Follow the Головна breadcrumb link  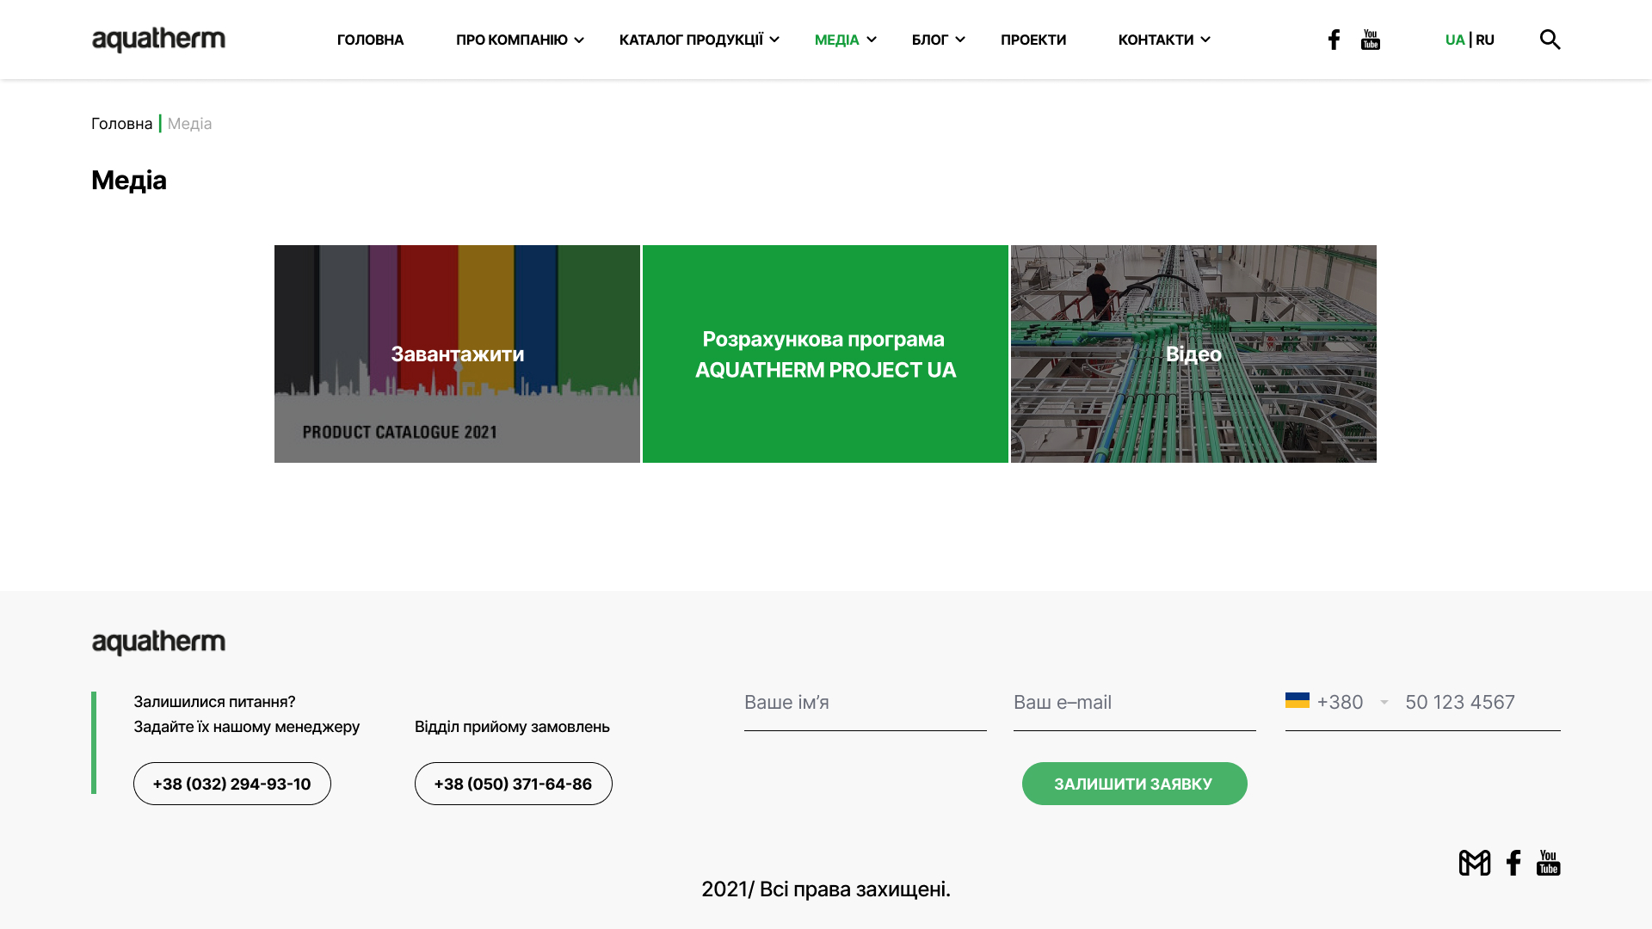tap(122, 124)
